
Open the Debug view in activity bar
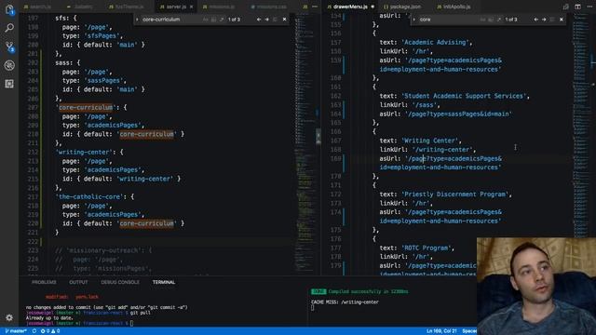tap(9, 65)
